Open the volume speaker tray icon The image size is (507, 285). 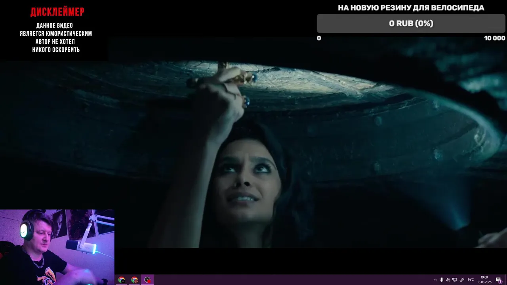(448, 280)
